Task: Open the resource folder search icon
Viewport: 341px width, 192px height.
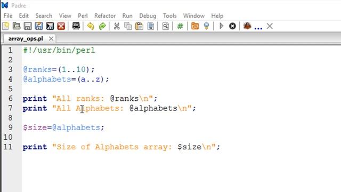Action: click(x=195, y=26)
